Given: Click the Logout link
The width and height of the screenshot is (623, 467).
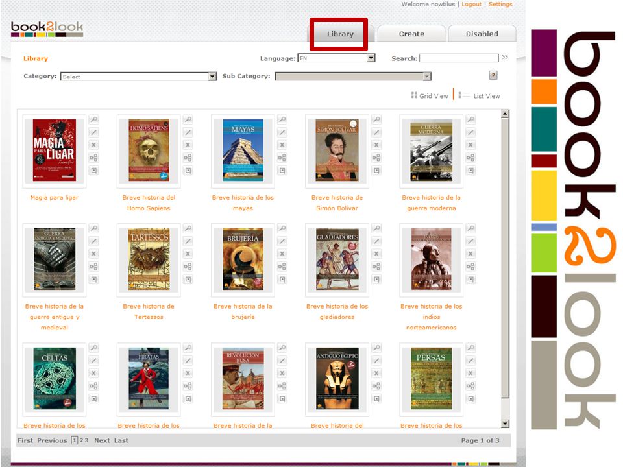Looking at the screenshot, I should coord(471,5).
